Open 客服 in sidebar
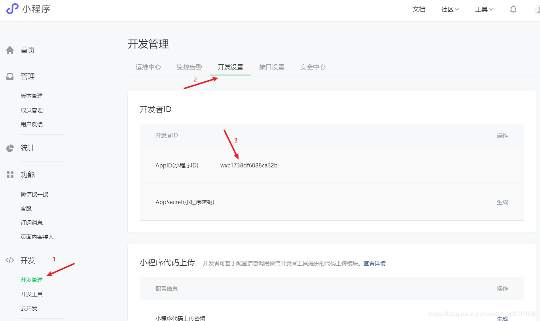 point(26,208)
